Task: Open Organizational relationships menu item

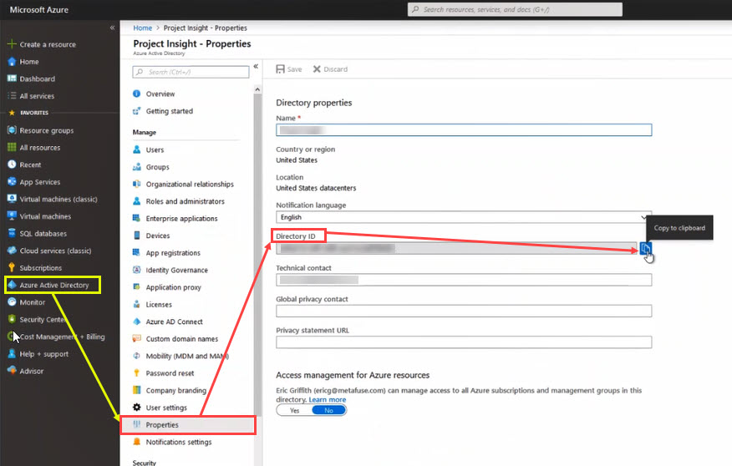Action: click(190, 185)
